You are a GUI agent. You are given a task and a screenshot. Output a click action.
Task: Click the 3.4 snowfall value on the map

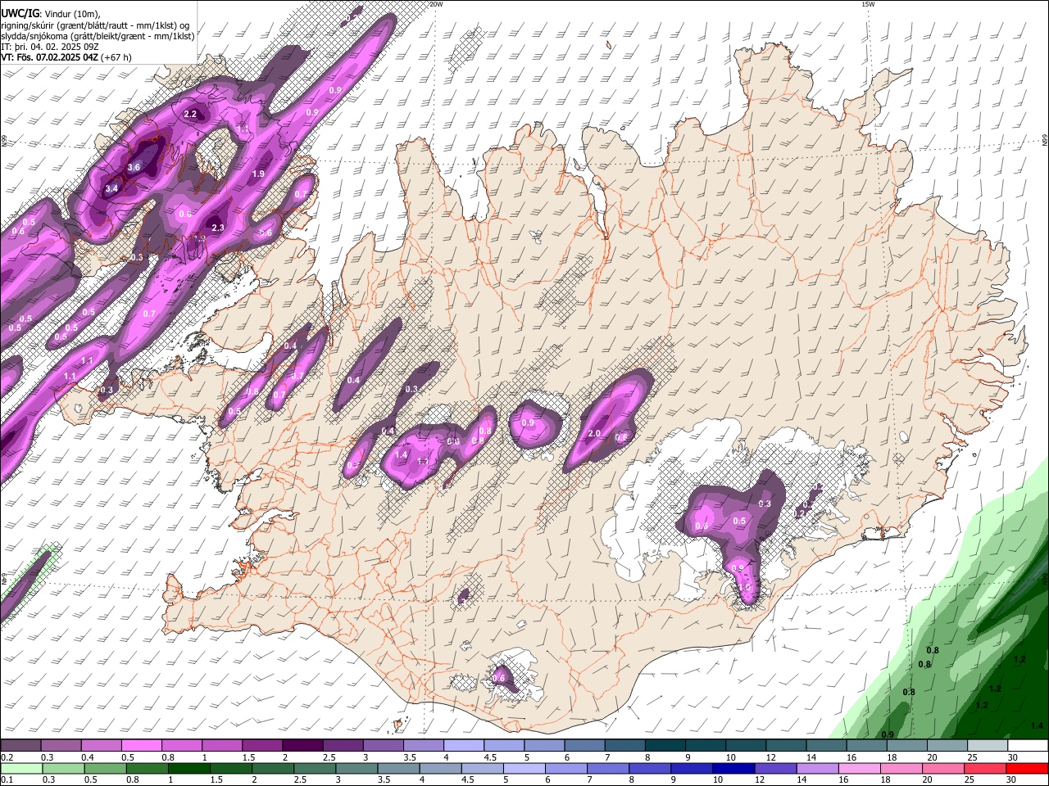click(112, 188)
